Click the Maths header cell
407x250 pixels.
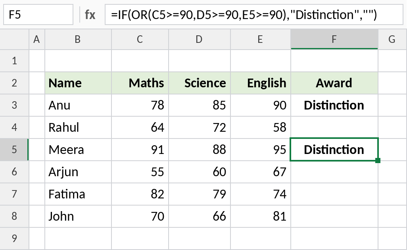[x=140, y=83]
